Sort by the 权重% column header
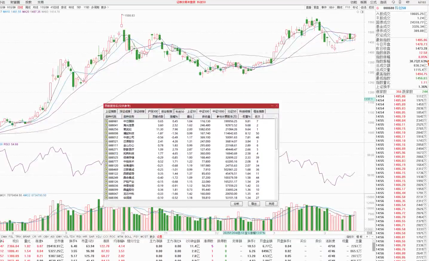Viewport: 429px width, 261px height. tap(246, 116)
